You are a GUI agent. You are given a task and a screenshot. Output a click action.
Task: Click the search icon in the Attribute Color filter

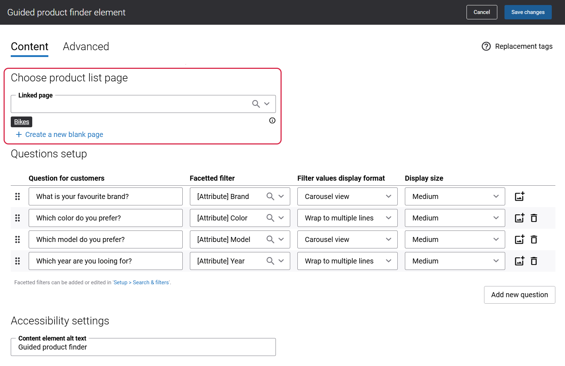[270, 218]
